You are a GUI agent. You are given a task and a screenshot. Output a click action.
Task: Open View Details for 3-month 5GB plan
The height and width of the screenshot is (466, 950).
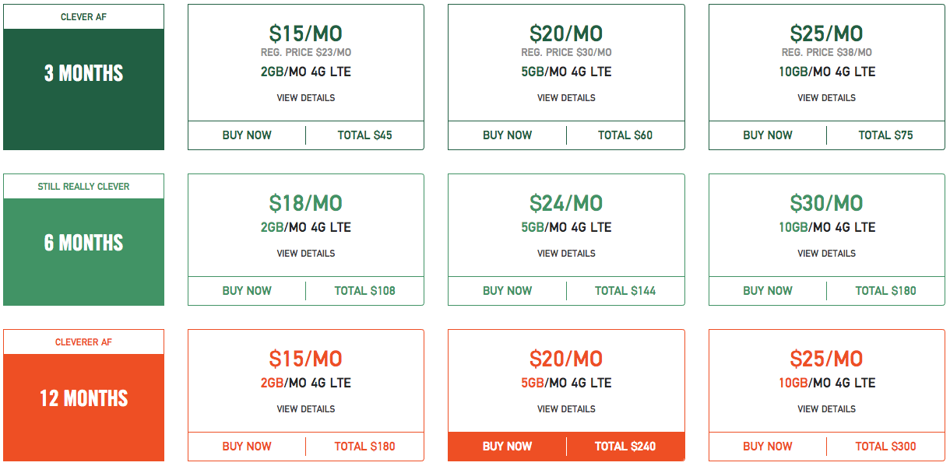click(x=566, y=98)
